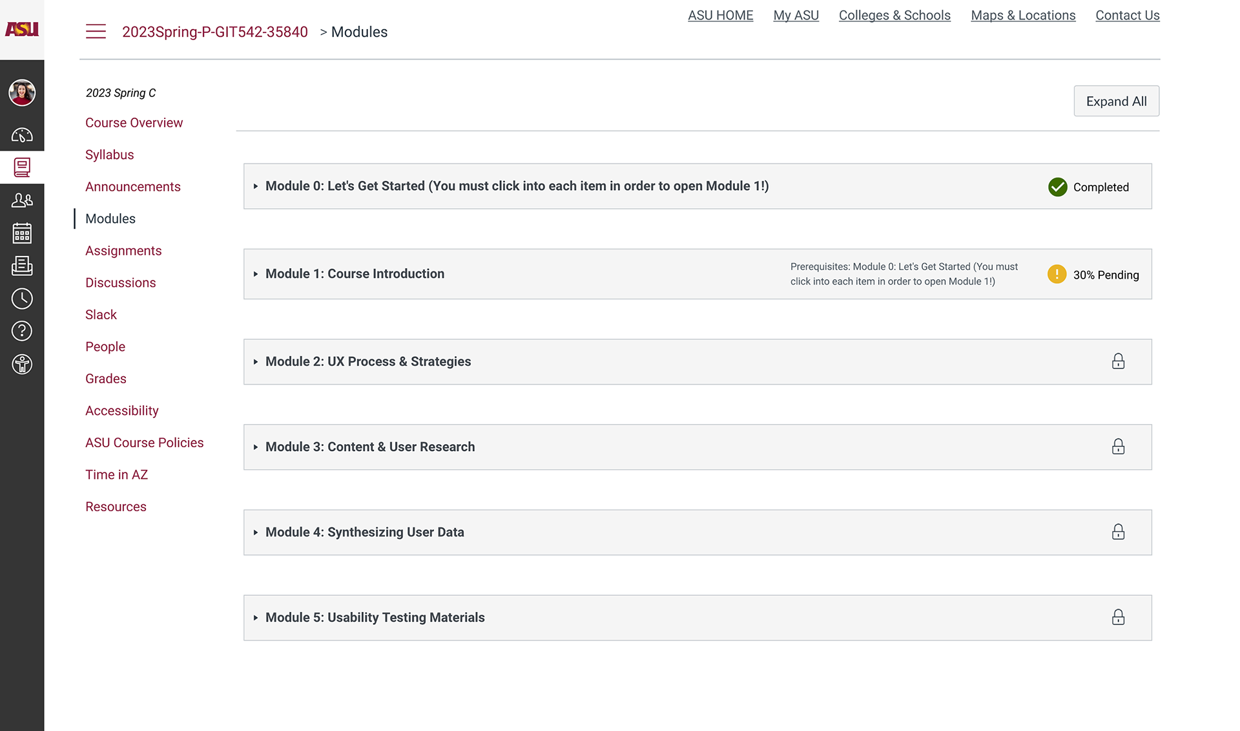The height and width of the screenshot is (731, 1240).
Task: Open the My ASU link
Action: (x=796, y=16)
